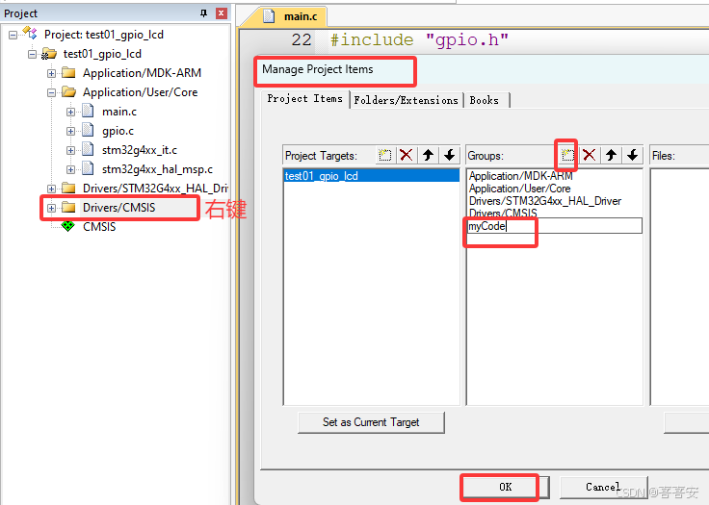Image resolution: width=709 pixels, height=505 pixels.
Task: Close the Project panel
Action: [x=222, y=13]
